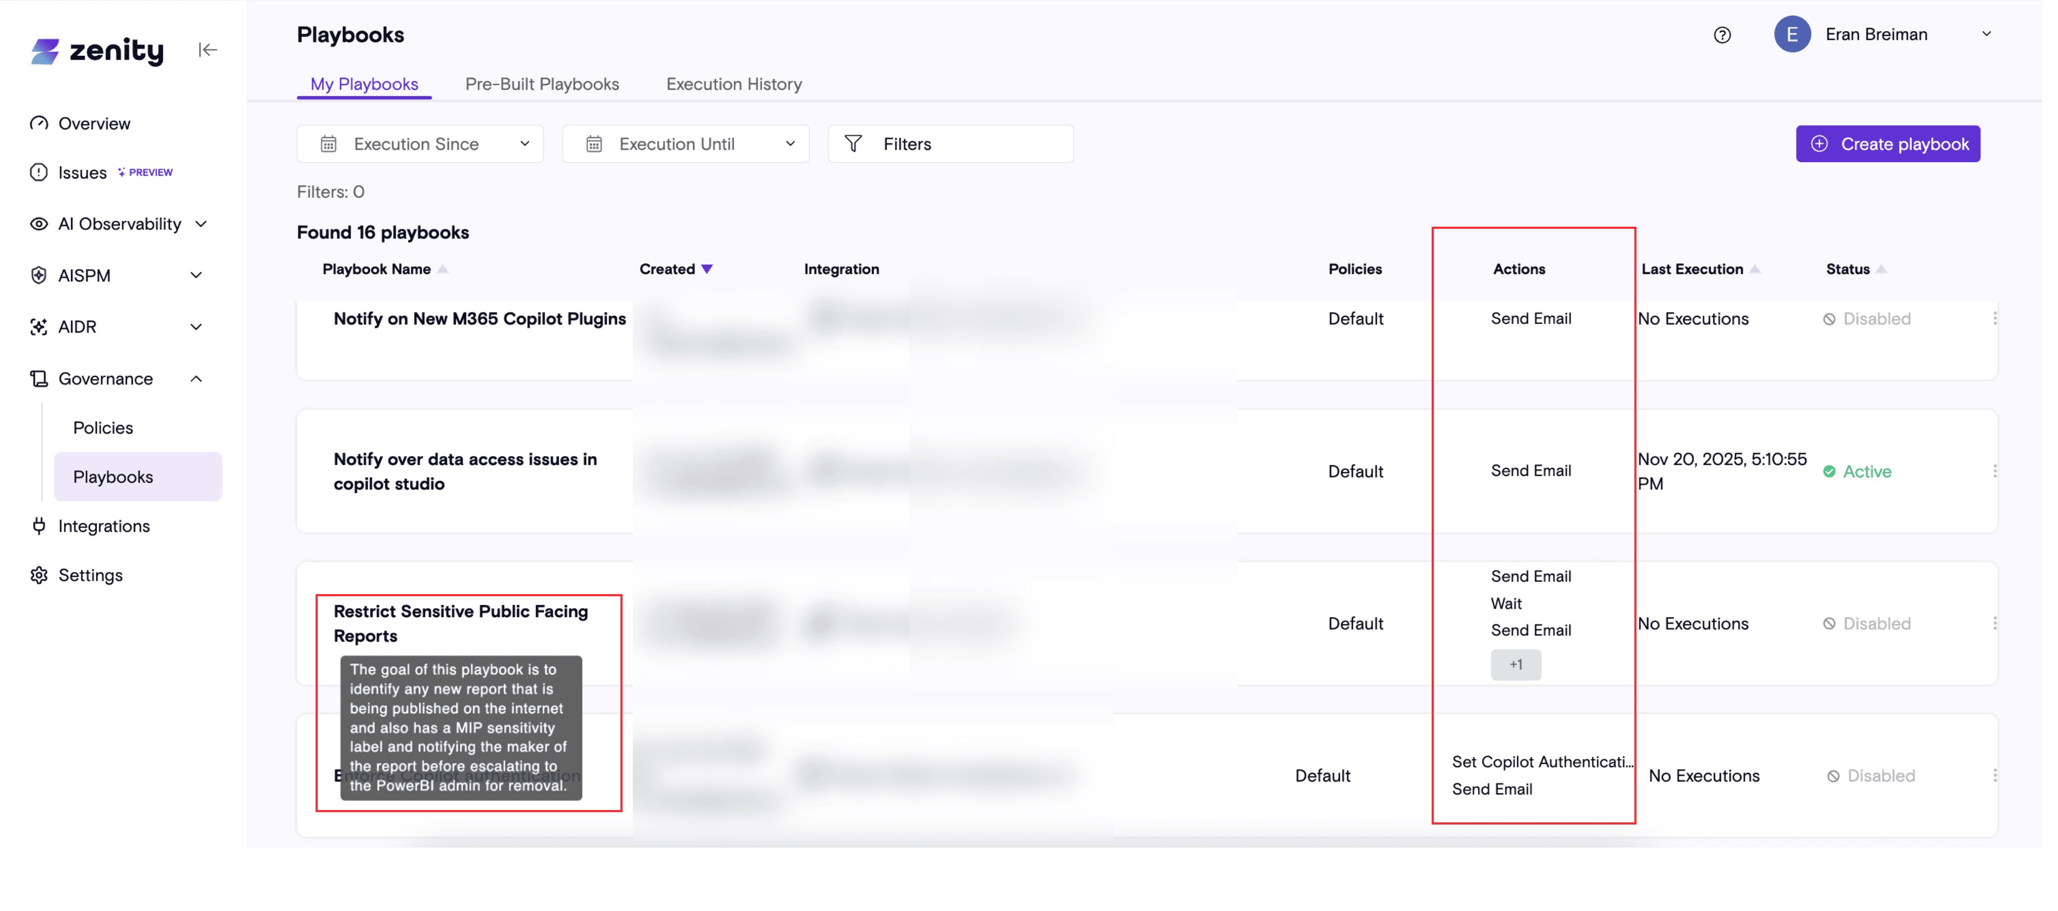Click the Integrations plug icon
The height and width of the screenshot is (911, 2058).
38,525
